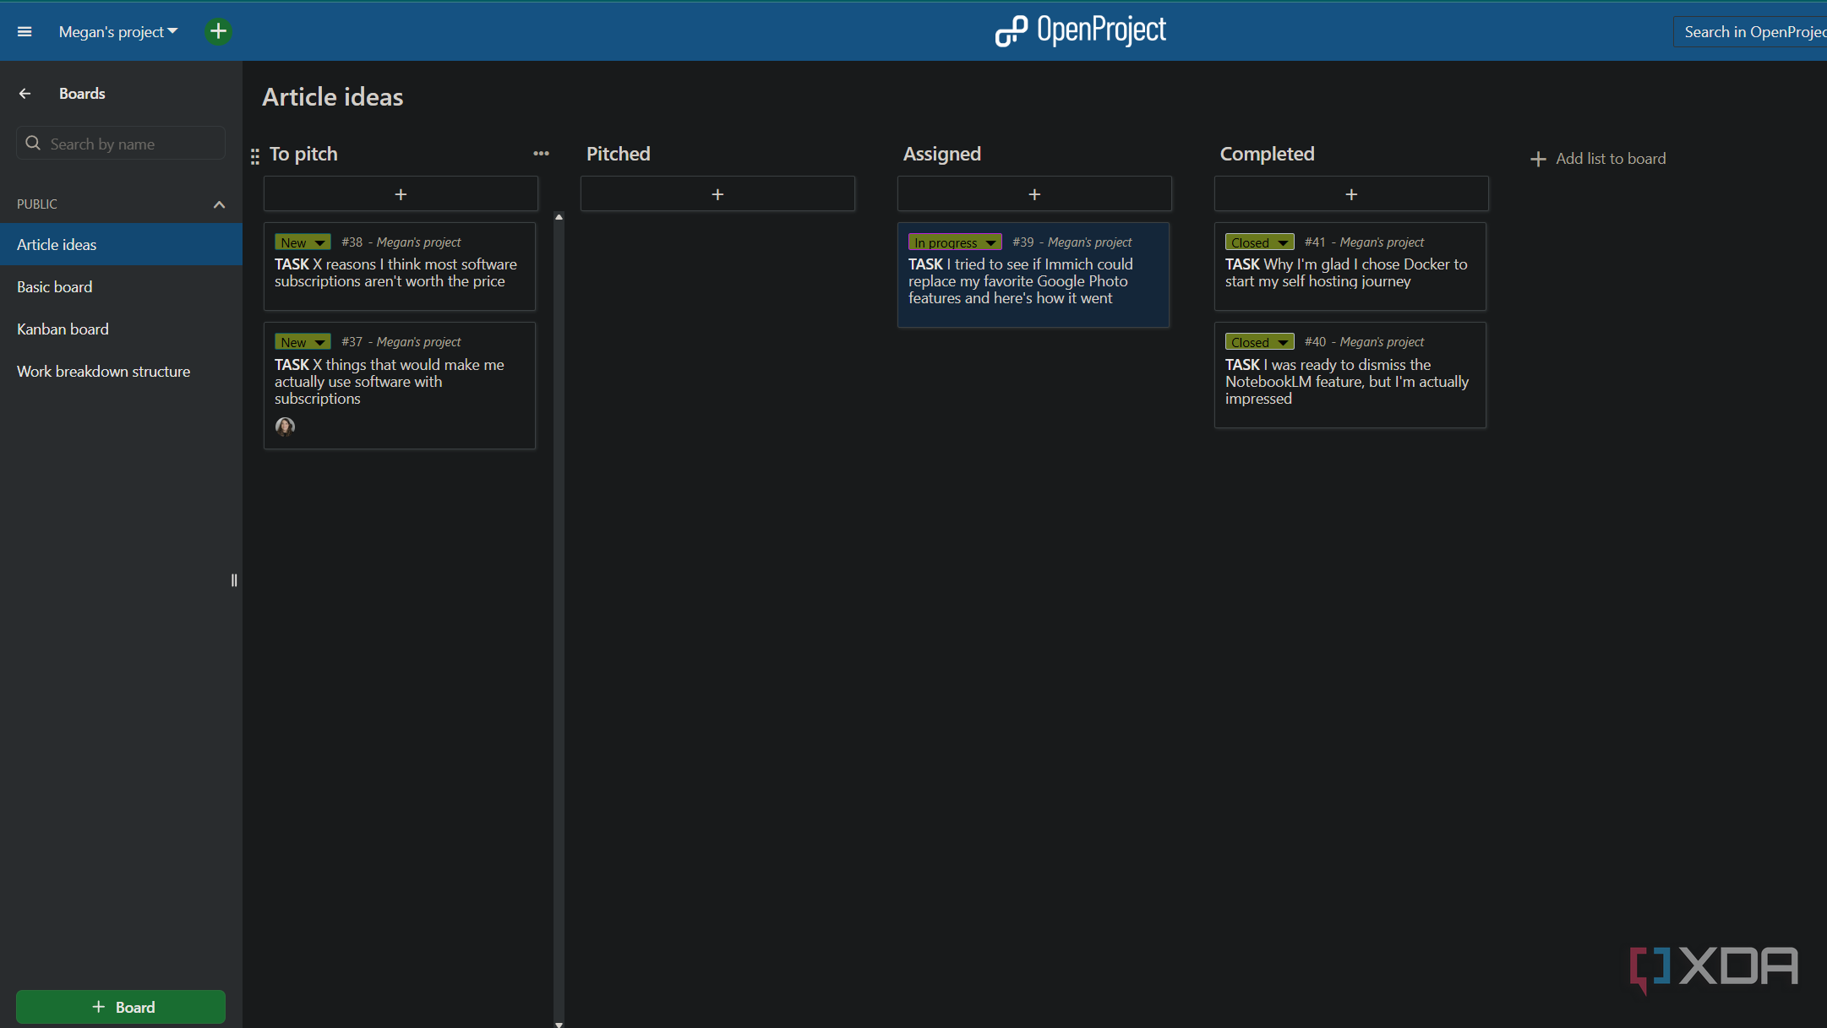Add a card to the Pitched list
Viewport: 1827px width, 1028px height.
pos(717,193)
